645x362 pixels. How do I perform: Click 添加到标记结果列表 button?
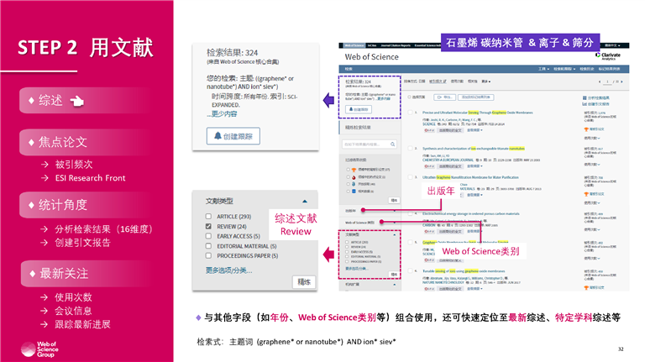(475, 97)
